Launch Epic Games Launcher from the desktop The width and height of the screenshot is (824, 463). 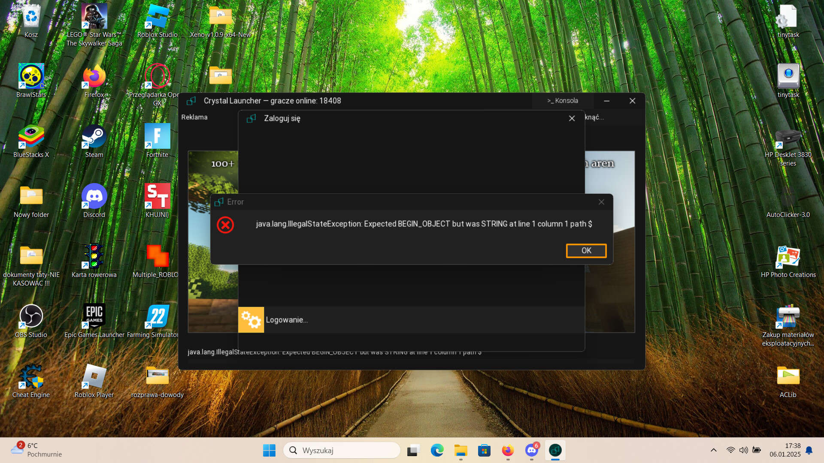94,317
